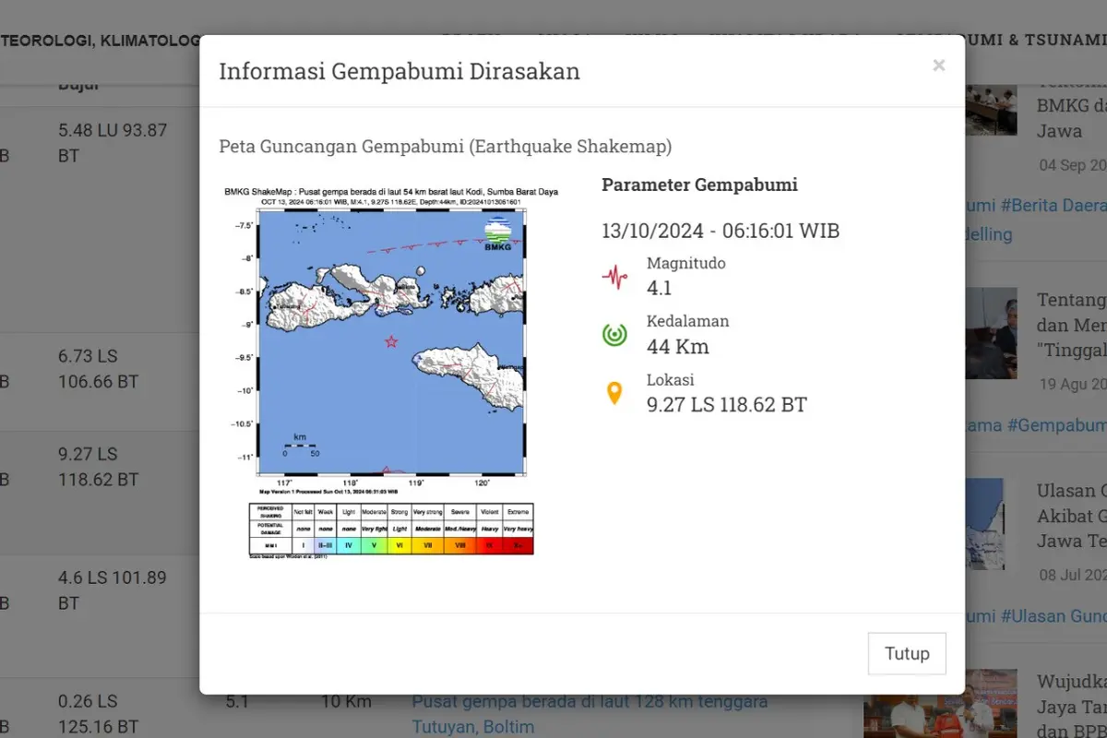The width and height of the screenshot is (1107, 738).
Task: Click the 0.26 LS 125.16 BT table cell
Action: (99, 714)
